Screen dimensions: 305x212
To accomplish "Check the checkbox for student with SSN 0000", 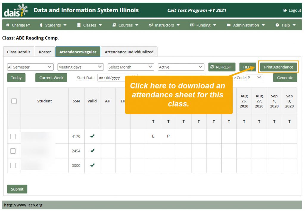I will (13, 165).
